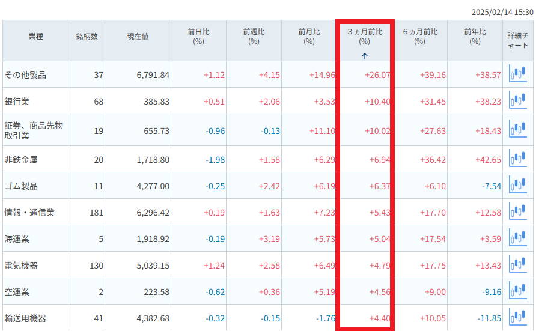
Task: Sort table by 前週比 column header
Action: [254, 37]
